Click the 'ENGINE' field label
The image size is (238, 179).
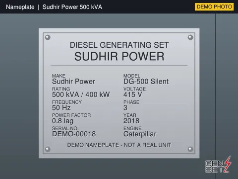click(x=132, y=128)
